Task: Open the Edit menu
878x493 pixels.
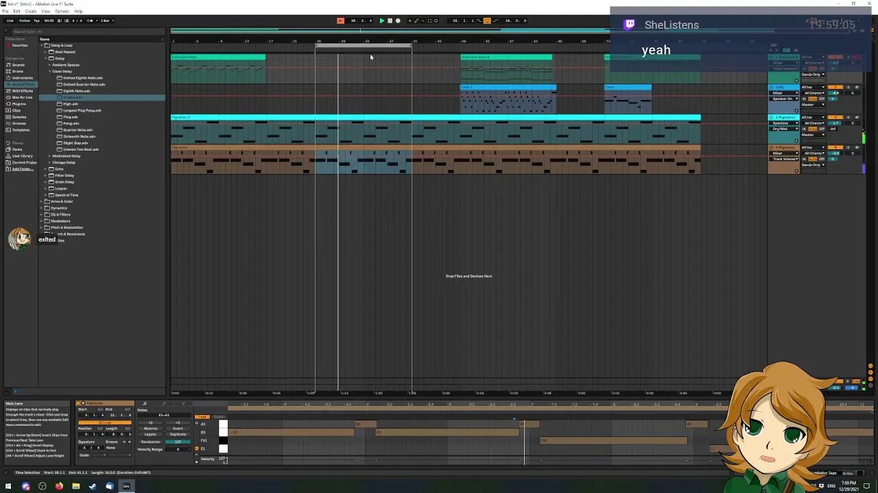Action: click(x=16, y=11)
